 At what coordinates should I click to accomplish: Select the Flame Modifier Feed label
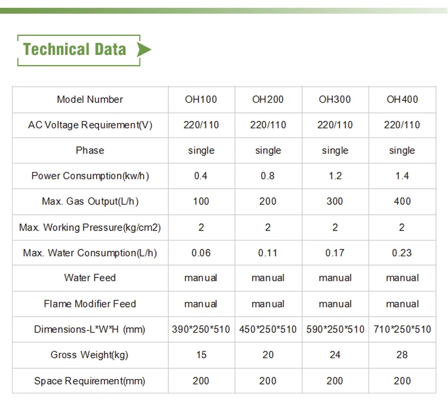pos(90,304)
